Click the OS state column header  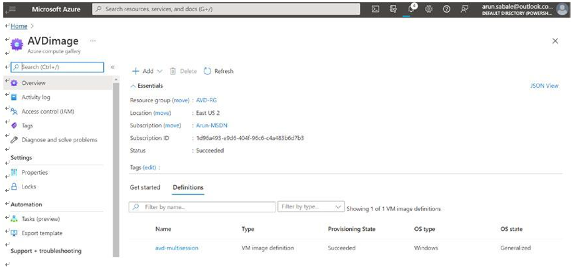click(x=511, y=229)
